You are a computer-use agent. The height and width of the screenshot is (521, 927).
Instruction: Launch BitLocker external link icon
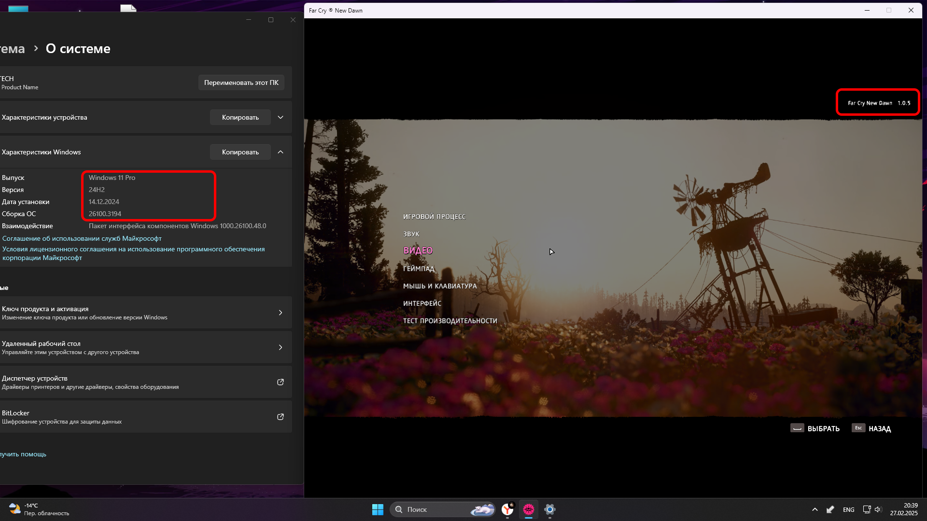click(x=281, y=417)
